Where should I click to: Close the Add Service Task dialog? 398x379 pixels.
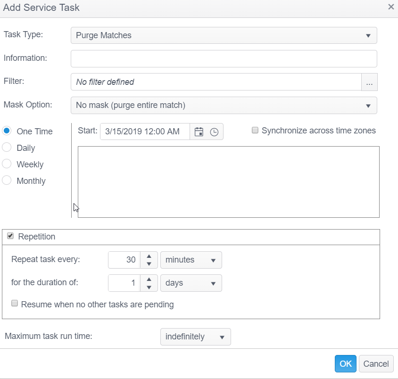(x=390, y=7)
